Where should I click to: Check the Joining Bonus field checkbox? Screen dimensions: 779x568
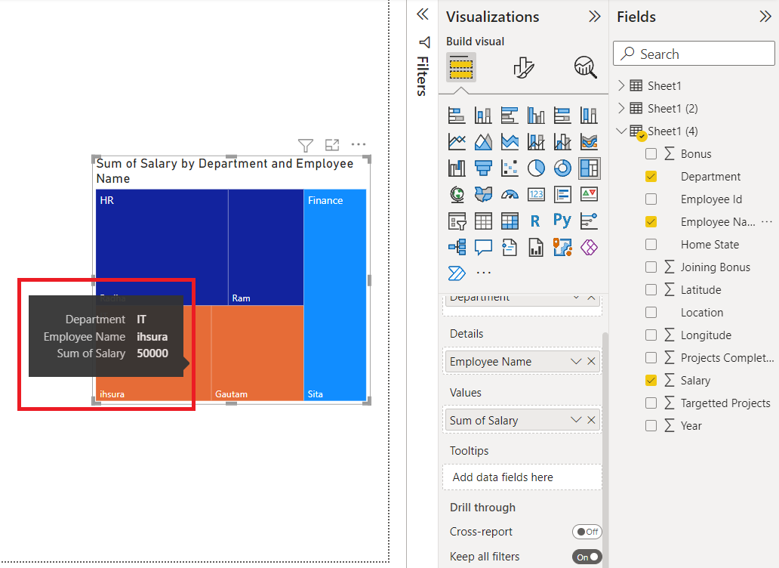651,267
